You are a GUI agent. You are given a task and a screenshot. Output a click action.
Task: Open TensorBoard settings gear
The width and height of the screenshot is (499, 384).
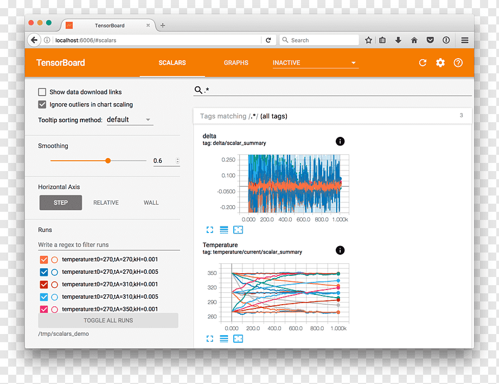(x=440, y=63)
